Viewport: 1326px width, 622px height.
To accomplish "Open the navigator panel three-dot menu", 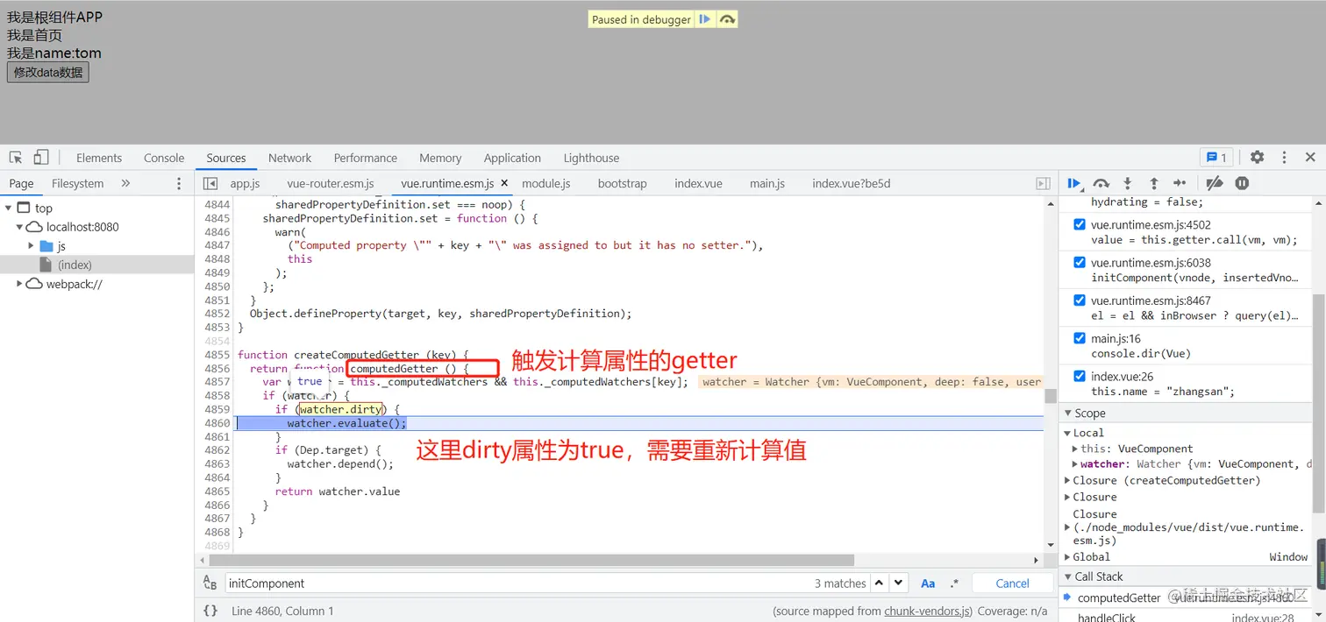I will [x=179, y=183].
